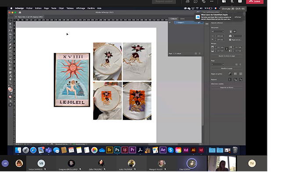Open the Objet menu
Image resolution: width=281 pixels, height=175 pixels.
[61, 8]
